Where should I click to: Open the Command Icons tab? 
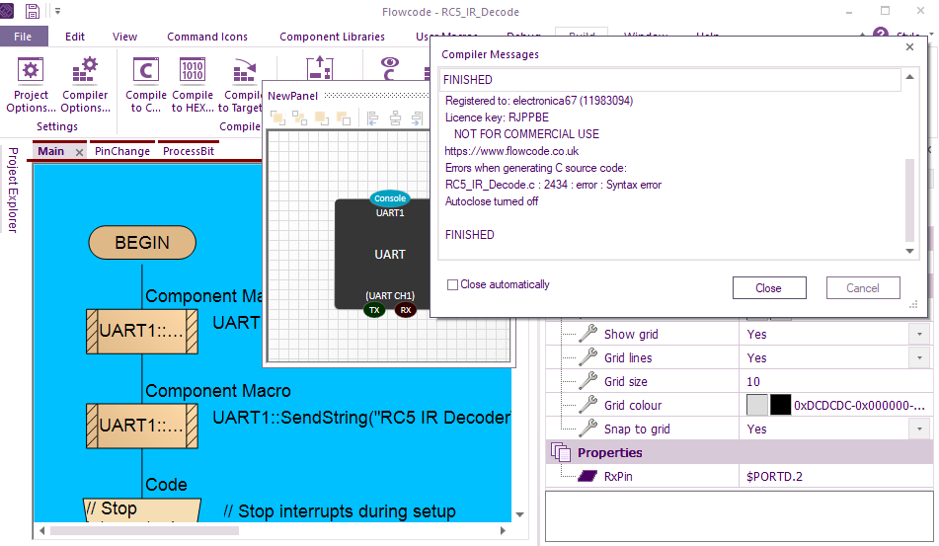tap(207, 37)
